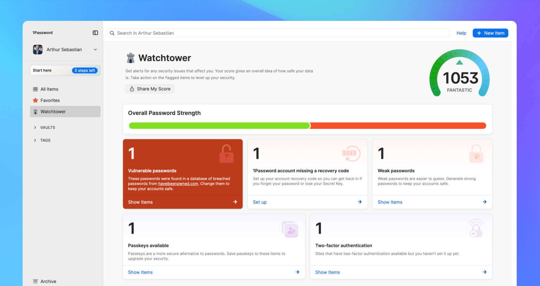The image size is (540, 286).
Task: Click the Watchtower tower sidebar icon
Action: pyautogui.click(x=35, y=112)
